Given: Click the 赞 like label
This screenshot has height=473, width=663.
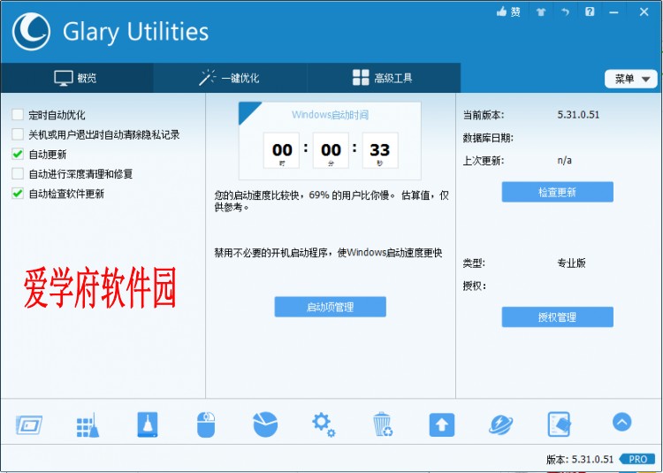Looking at the screenshot, I should click(x=515, y=11).
